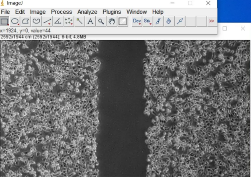Open the Dev developer menu dropdown
This screenshot has height=177, width=251.
(x=137, y=21)
